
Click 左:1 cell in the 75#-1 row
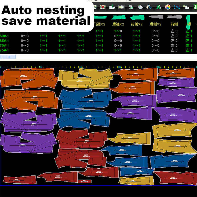point(189,50)
